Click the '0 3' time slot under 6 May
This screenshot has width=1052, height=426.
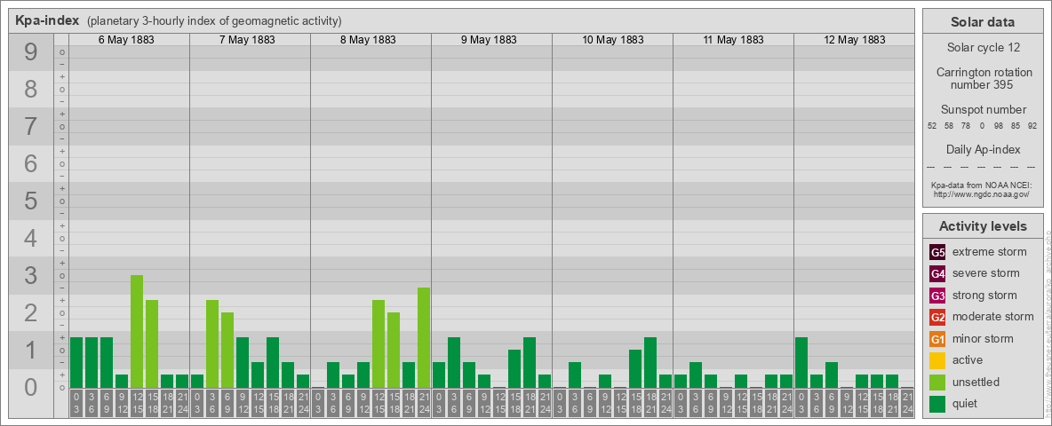coord(76,403)
